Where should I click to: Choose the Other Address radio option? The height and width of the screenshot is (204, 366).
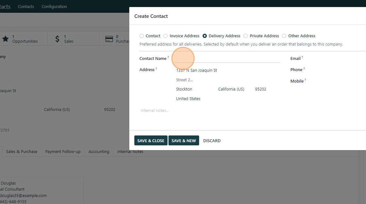(284, 36)
